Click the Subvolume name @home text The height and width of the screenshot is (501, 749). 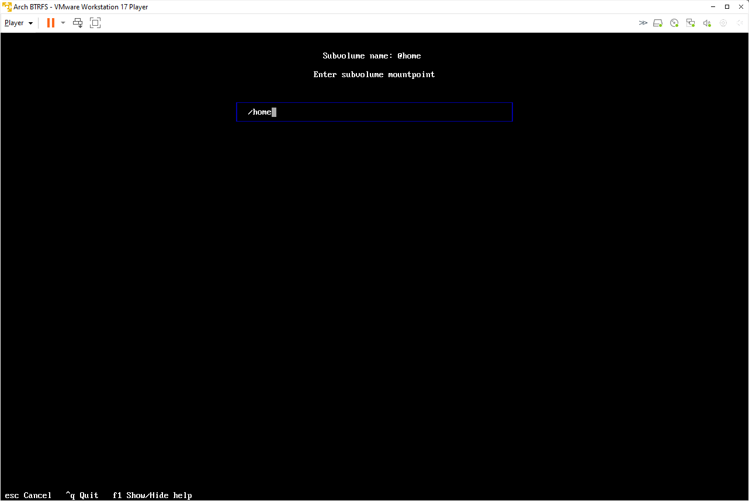click(x=372, y=56)
